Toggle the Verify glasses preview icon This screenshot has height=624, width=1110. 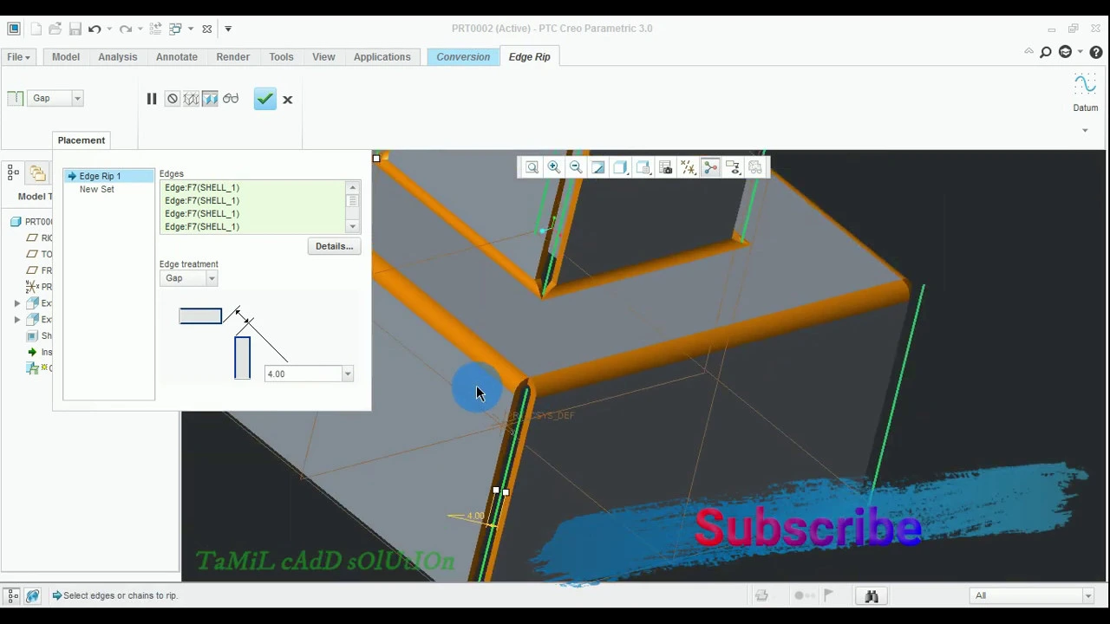(230, 99)
